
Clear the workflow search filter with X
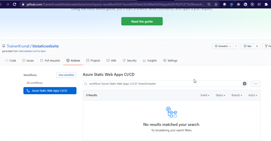click(x=244, y=84)
